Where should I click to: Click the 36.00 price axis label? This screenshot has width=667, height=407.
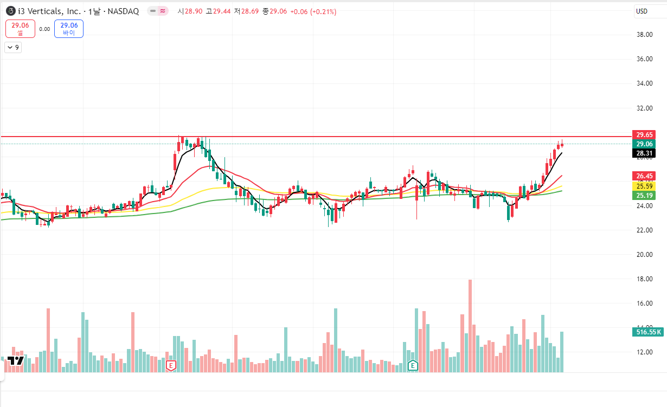(x=644, y=59)
